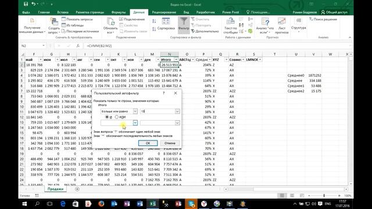Screen dimensions: 372x209
Task: Switch to Page Layout view icon
Action: pyautogui.click(x=292, y=196)
